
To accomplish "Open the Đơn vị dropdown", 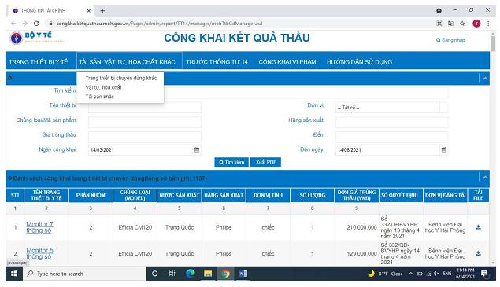I will 391,108.
